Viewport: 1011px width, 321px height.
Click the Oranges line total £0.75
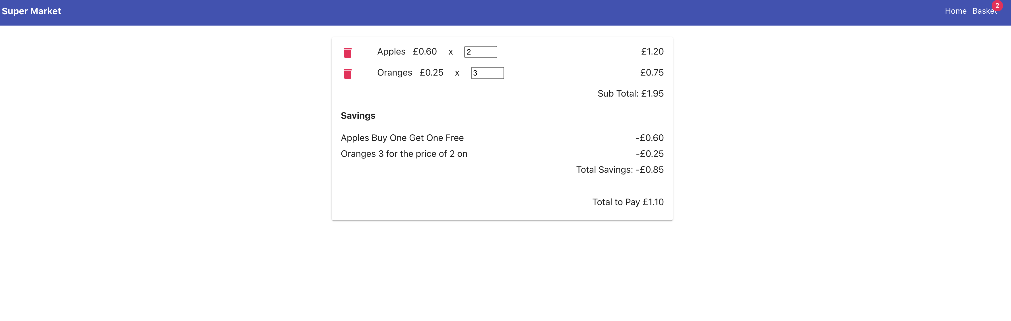point(651,73)
